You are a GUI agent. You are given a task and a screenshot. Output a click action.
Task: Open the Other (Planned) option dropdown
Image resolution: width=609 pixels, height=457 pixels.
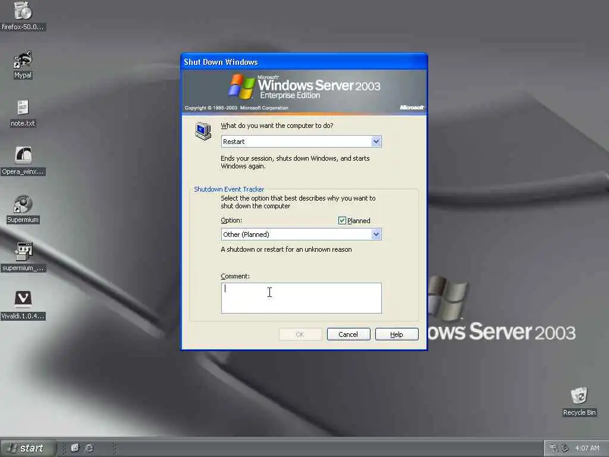tap(376, 234)
